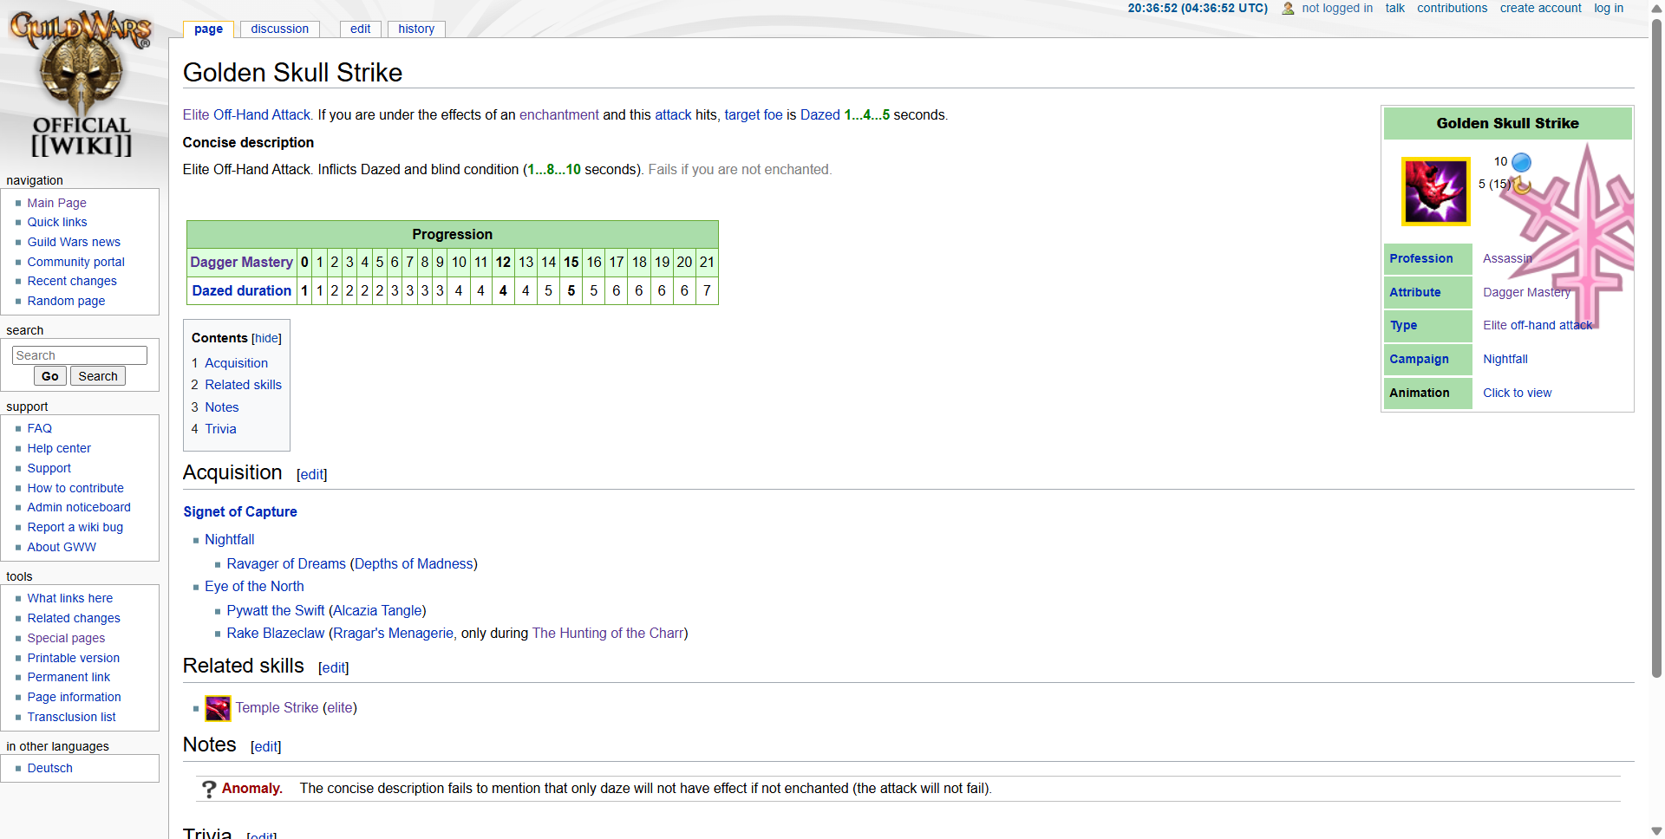This screenshot has width=1665, height=839.
Task: Focus the Search input field
Action: tap(80, 355)
